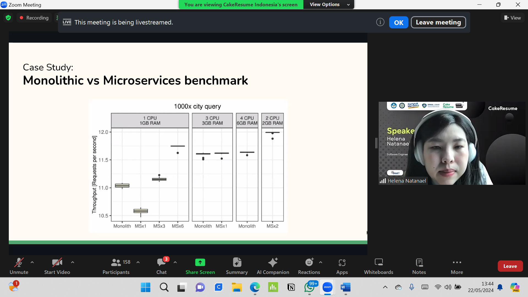Open Microsoft Edge from the taskbar

coord(255,287)
